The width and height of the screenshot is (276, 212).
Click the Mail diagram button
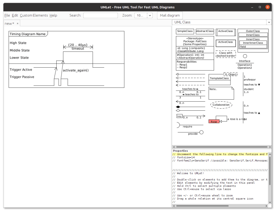(x=170, y=15)
